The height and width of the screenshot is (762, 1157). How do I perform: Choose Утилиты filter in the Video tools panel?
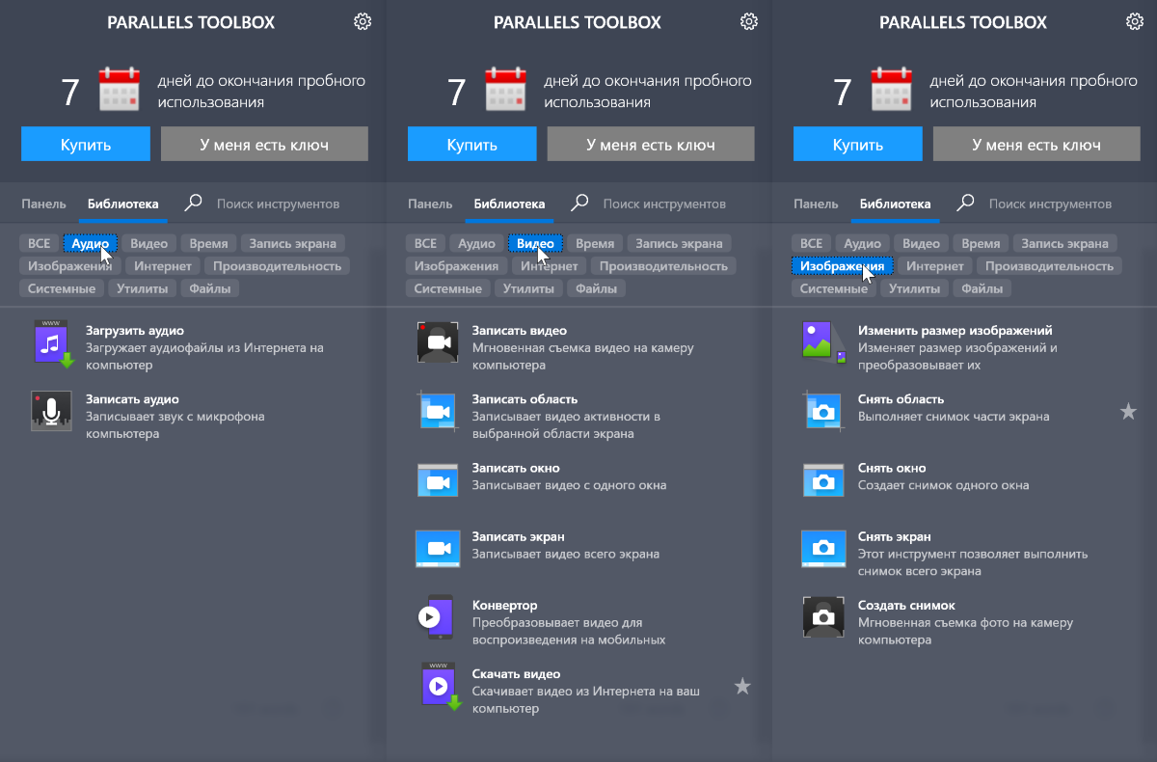tap(529, 288)
